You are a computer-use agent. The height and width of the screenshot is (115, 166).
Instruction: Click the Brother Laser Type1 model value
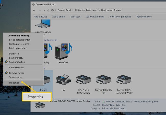pos(114,105)
